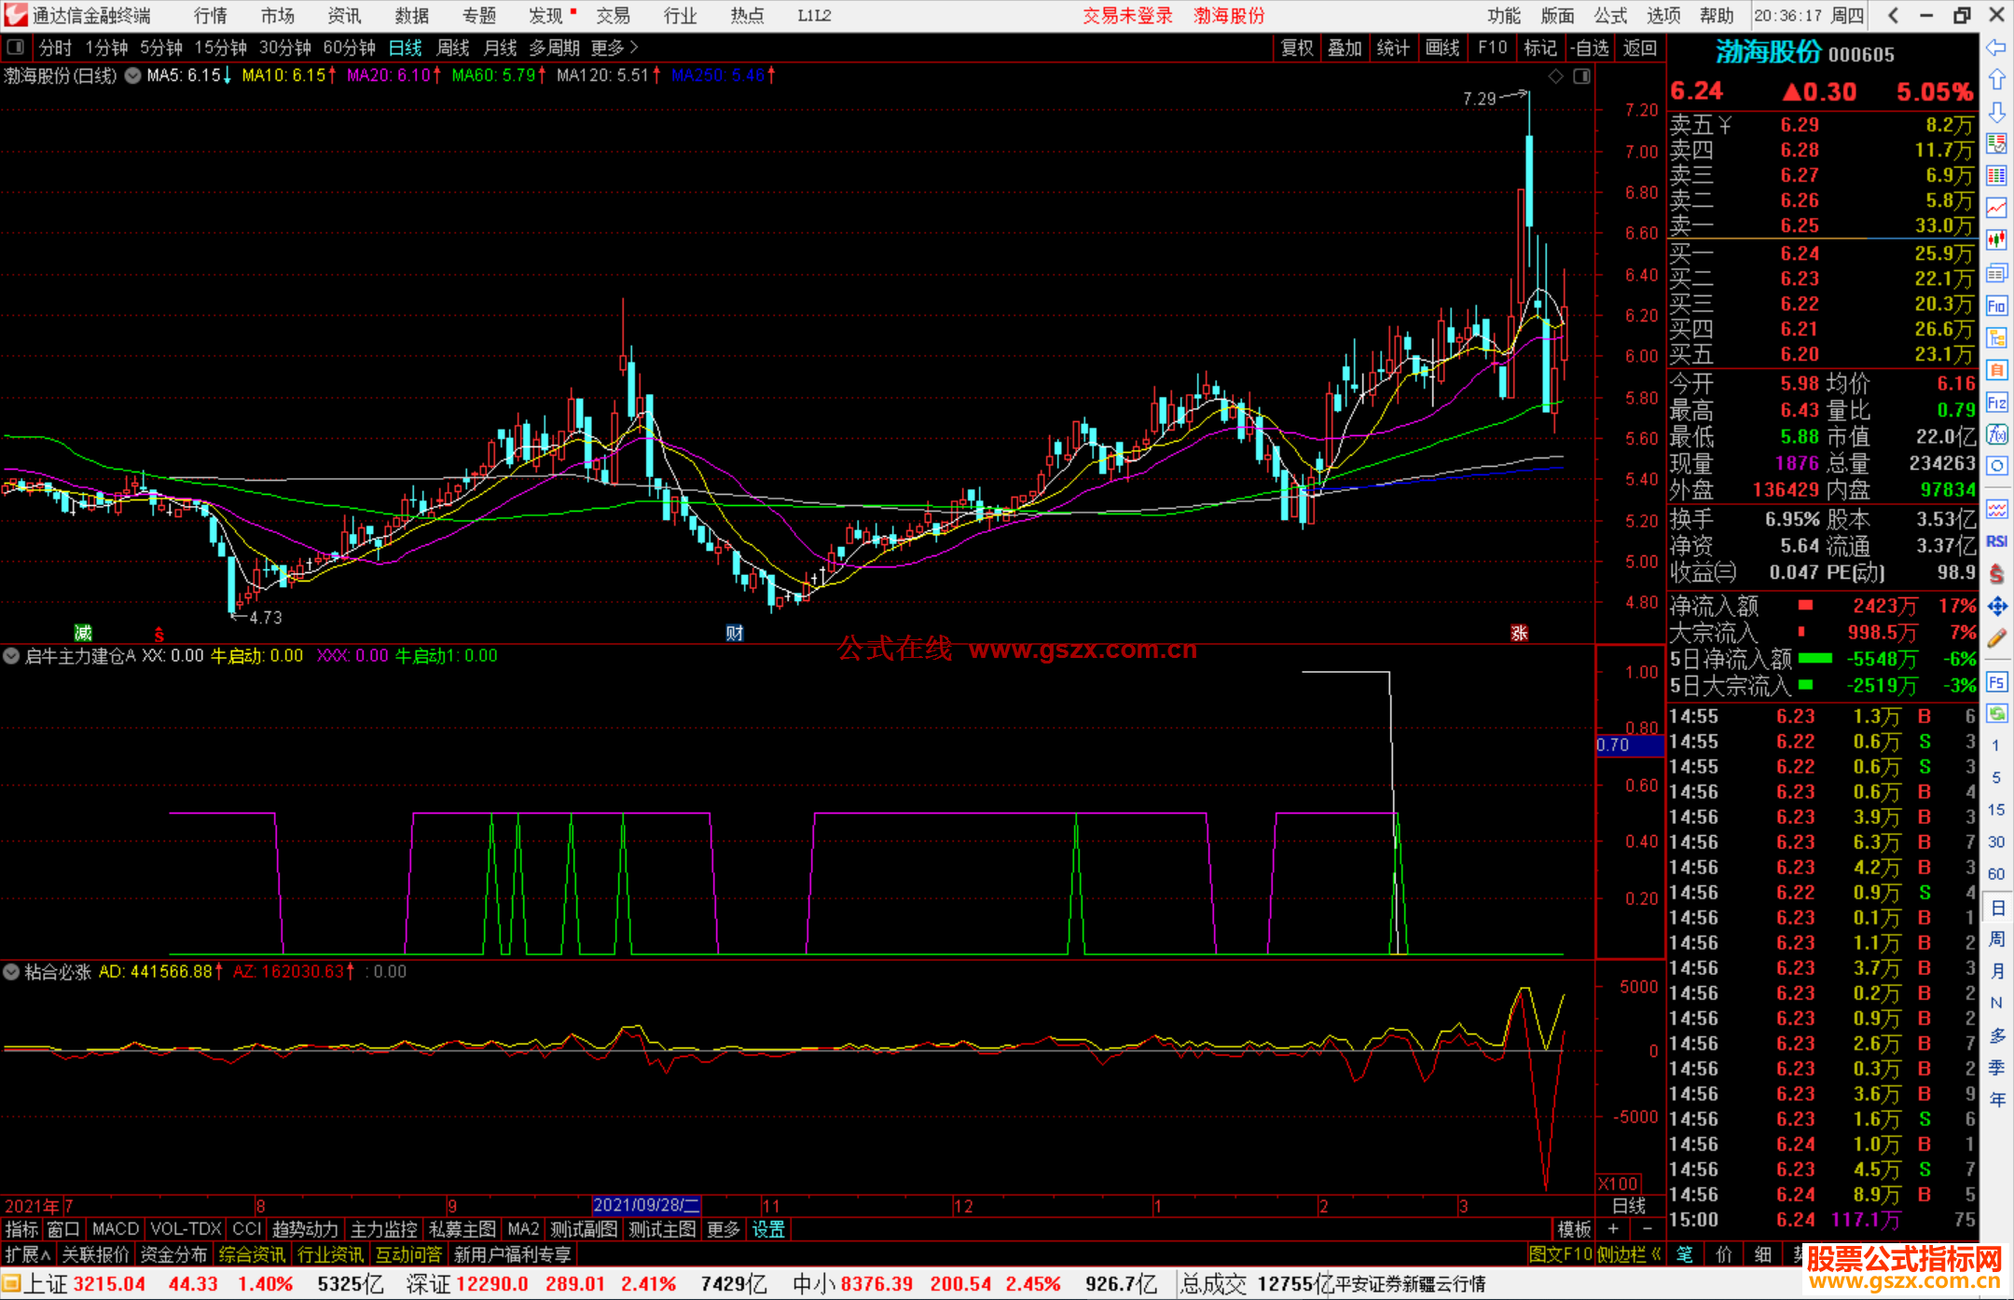The width and height of the screenshot is (2014, 1300).
Task: Open the f(x) formula icon in sidebar
Action: click(x=1996, y=434)
